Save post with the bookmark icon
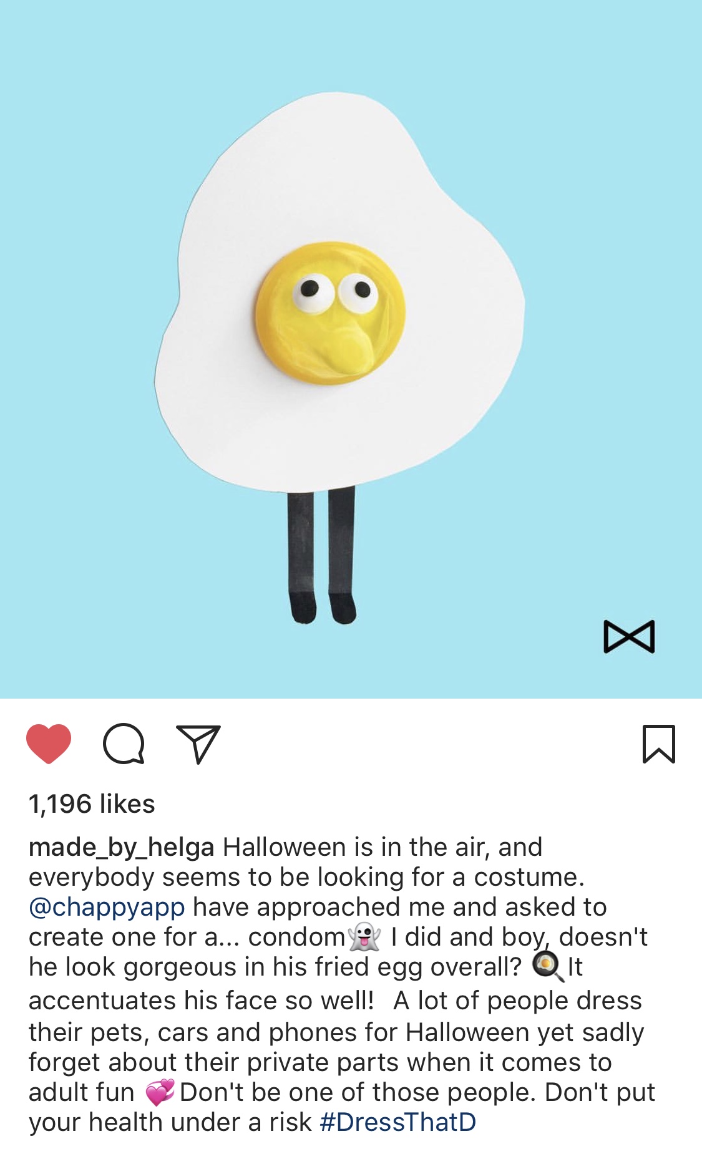Viewport: 702px width, 1154px height. (659, 744)
